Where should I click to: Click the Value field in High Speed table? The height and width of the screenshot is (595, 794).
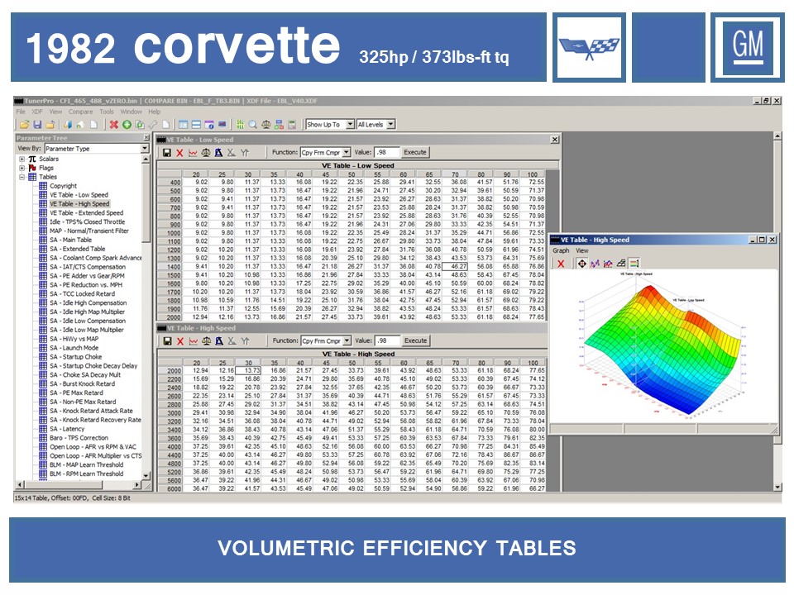point(387,341)
